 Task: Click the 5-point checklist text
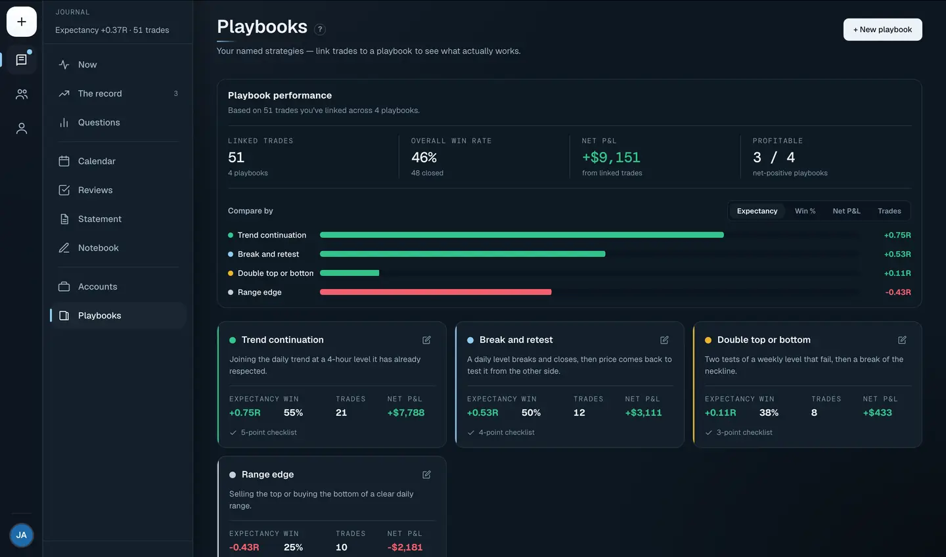(269, 432)
